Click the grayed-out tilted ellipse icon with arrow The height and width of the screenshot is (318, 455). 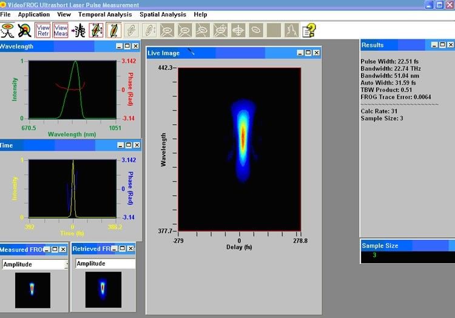click(x=149, y=30)
